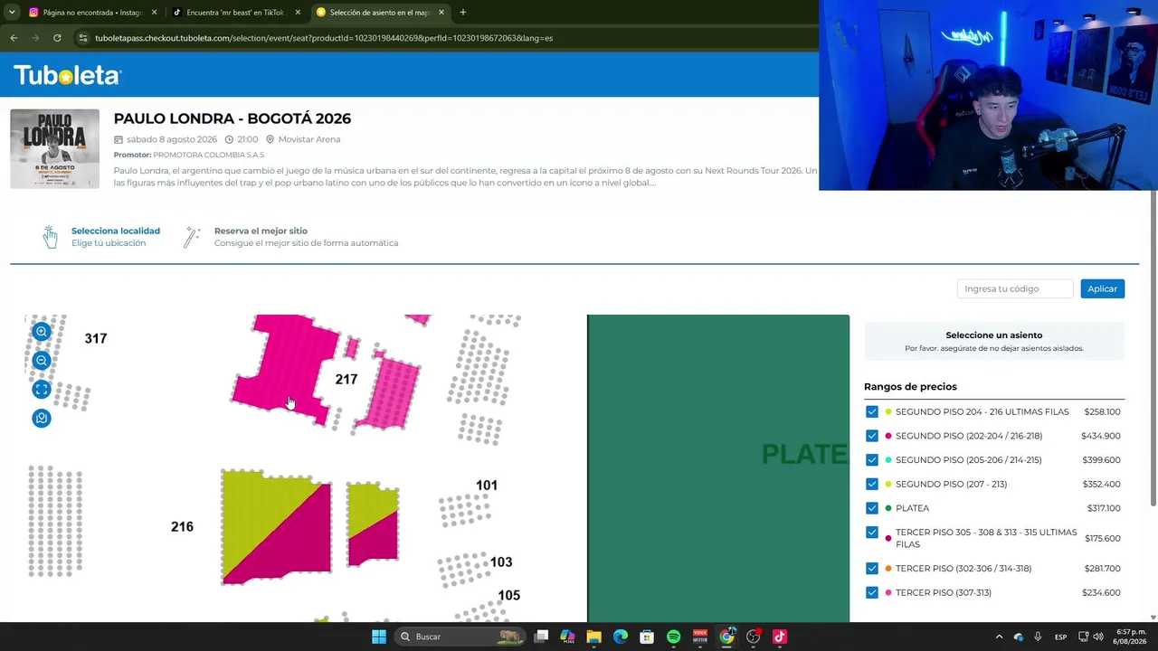Switch the ESP keyboard language indicator
The width and height of the screenshot is (1158, 651).
click(x=1060, y=637)
